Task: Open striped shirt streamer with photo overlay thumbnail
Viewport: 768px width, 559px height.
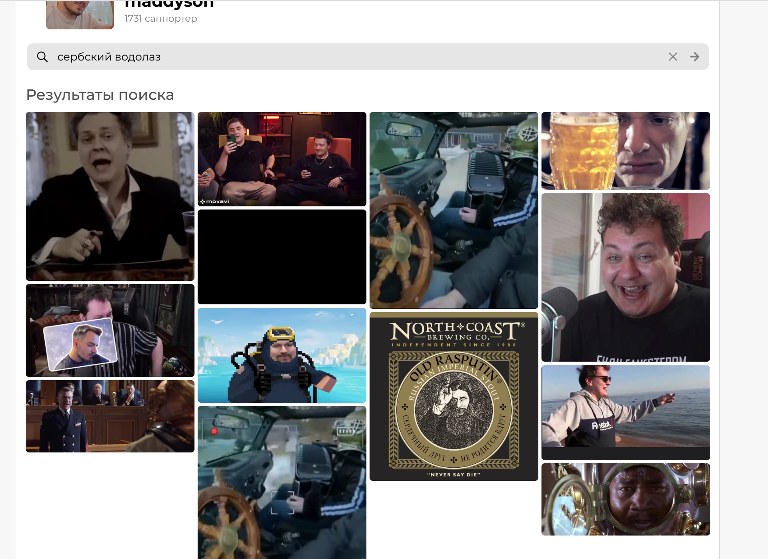Action: (x=110, y=331)
